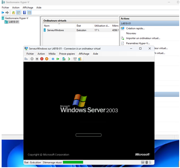Click the Windows Server 2003 boot progress bar
180x168 pixels.
coord(89,135)
